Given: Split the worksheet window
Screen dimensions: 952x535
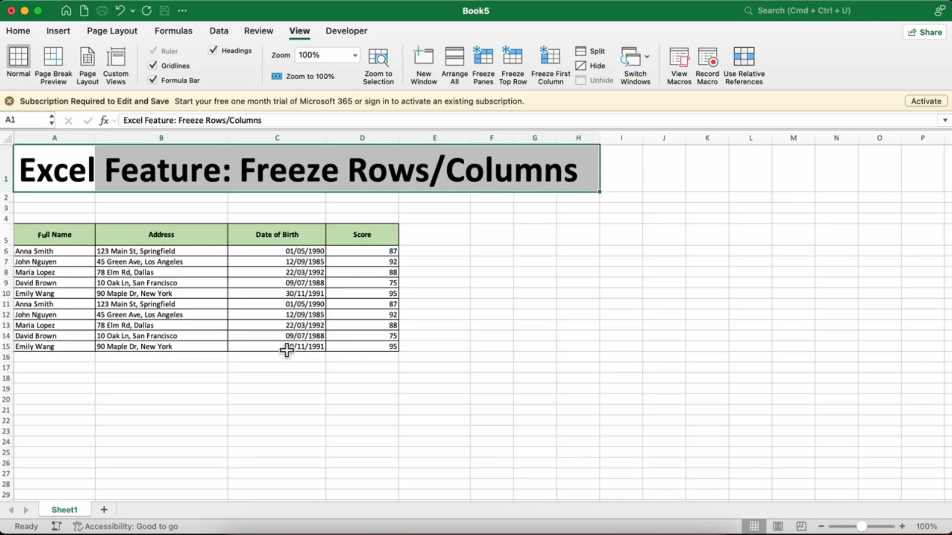Looking at the screenshot, I should pyautogui.click(x=590, y=51).
